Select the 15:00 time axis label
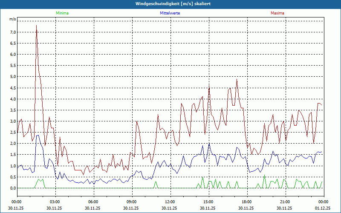 coord(208,202)
